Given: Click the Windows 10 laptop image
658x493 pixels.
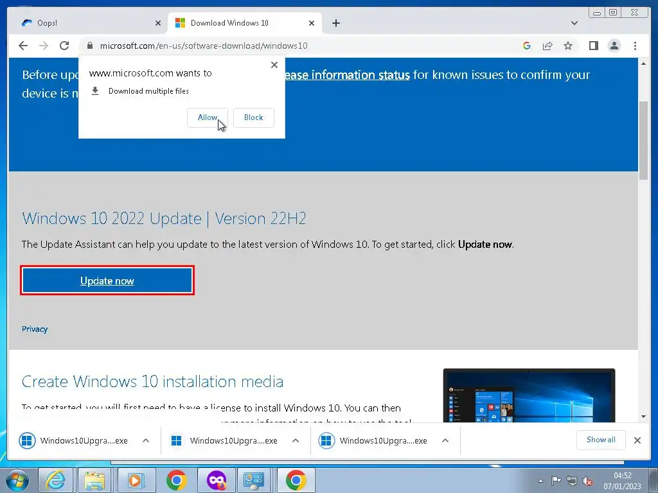Looking at the screenshot, I should 529,395.
